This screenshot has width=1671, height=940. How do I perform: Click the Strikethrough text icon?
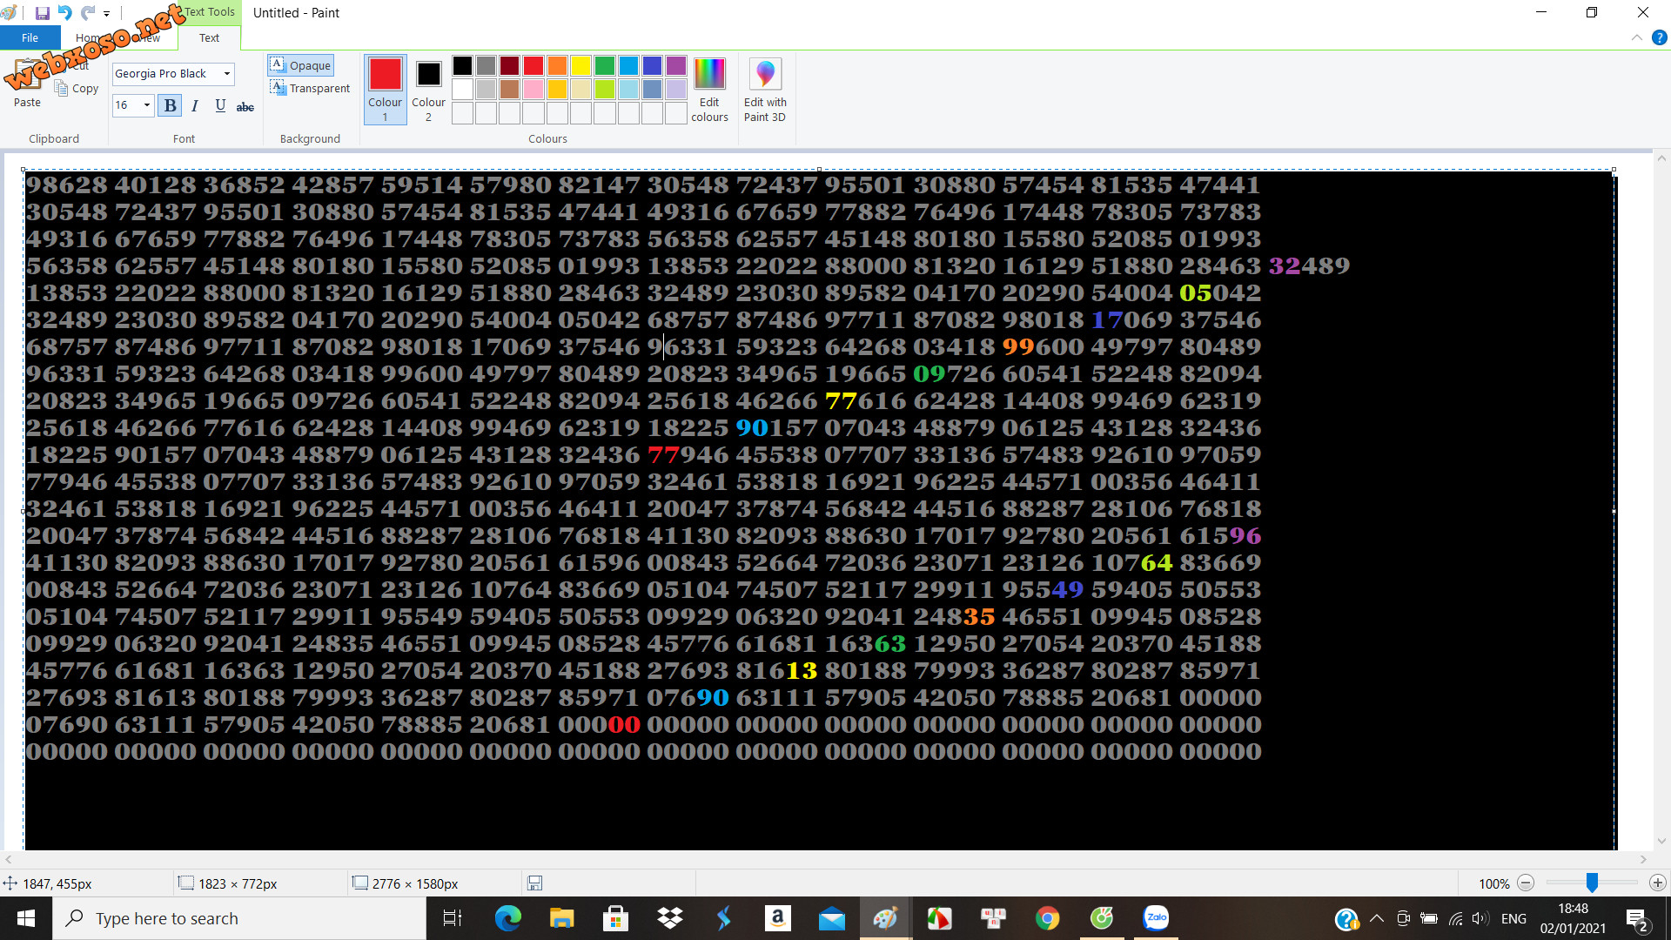point(245,107)
